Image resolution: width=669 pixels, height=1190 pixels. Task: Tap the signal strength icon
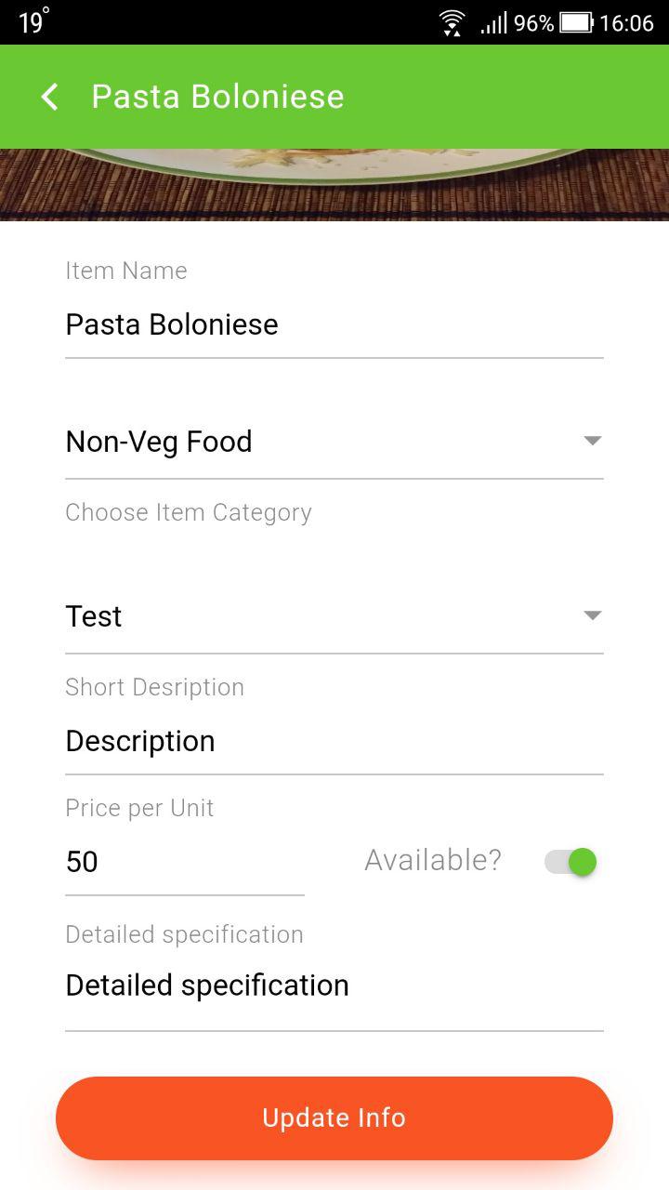coord(493,23)
